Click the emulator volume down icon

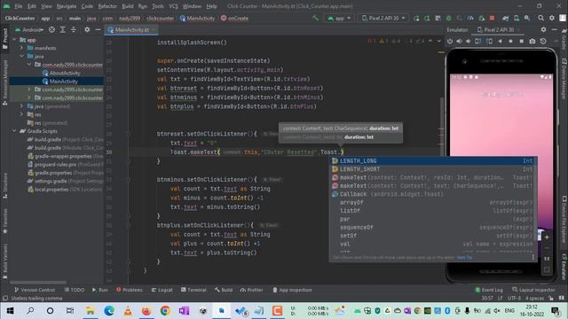click(x=469, y=42)
